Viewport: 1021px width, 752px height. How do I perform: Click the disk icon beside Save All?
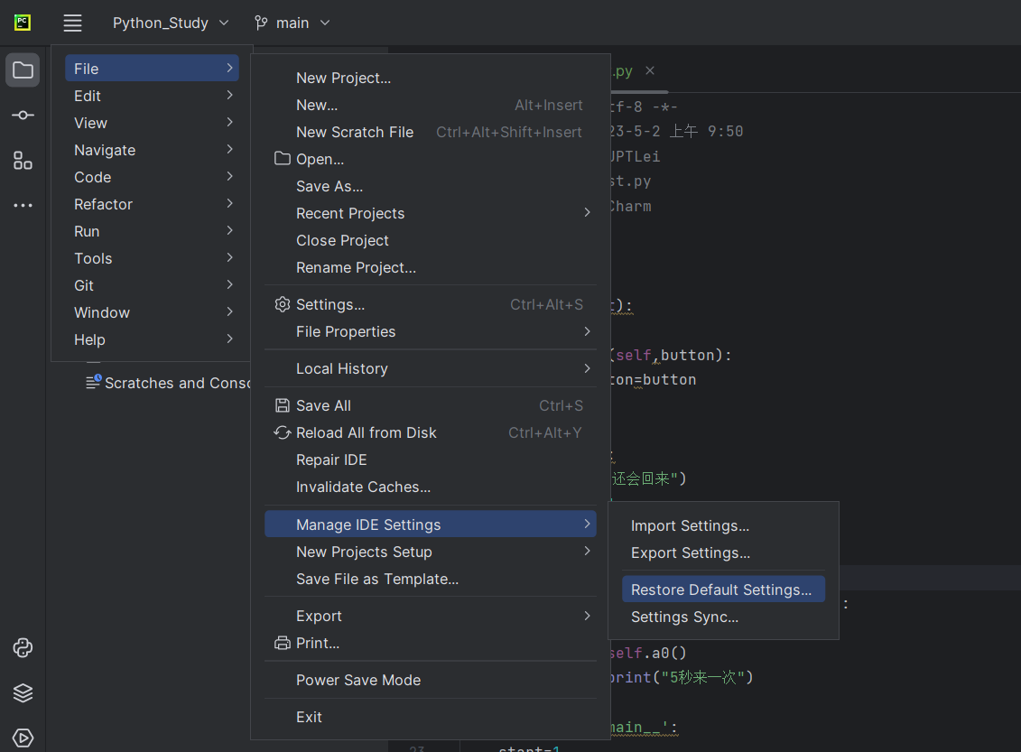282,405
